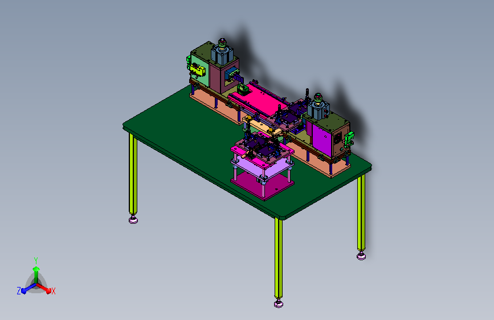This screenshot has width=494, height=320.
Task: Select the tan bar behind the front fixture
Action: [262, 126]
